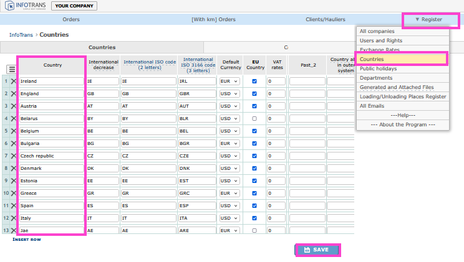Click the Insert row link
This screenshot has width=464, height=262.
(x=27, y=240)
